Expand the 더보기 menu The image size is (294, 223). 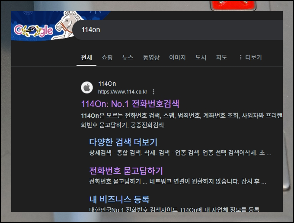tap(250, 58)
